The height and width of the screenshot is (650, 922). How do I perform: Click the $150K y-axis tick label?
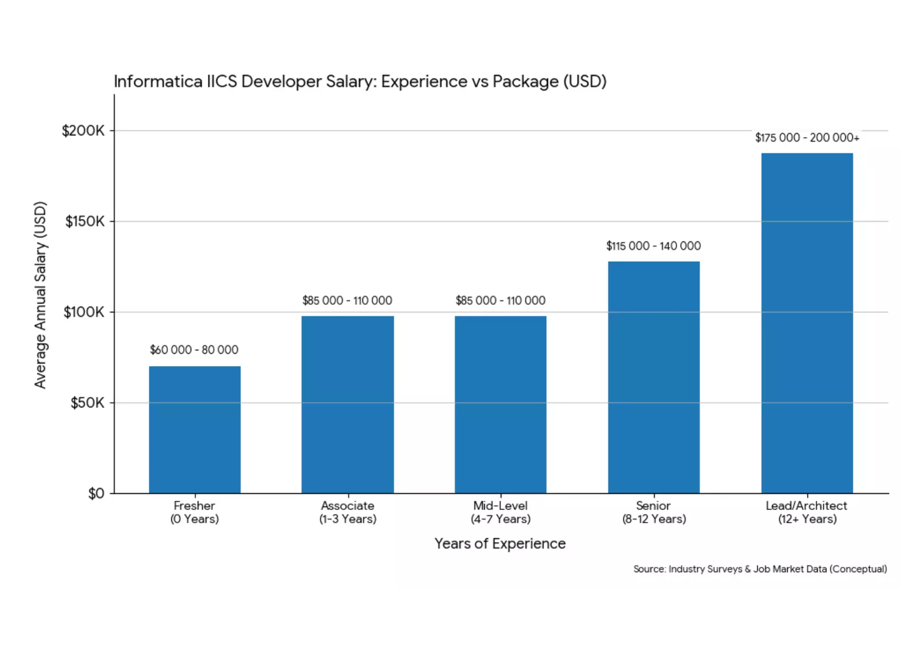[x=85, y=221]
